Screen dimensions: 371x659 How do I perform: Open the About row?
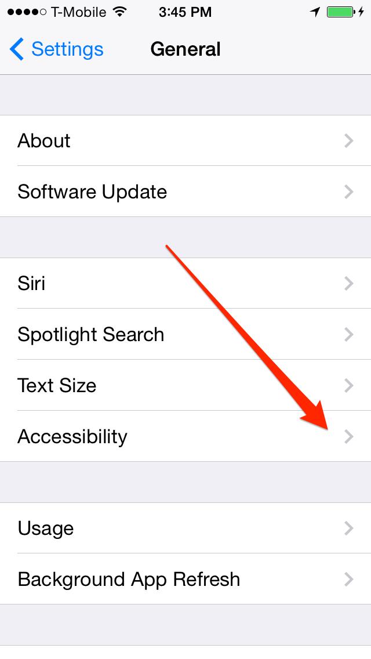(185, 140)
